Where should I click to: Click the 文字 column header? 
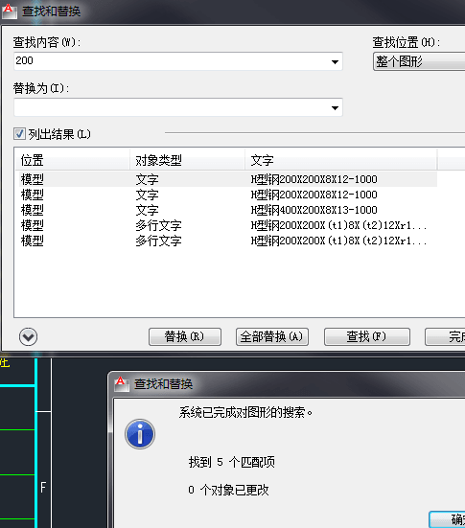[341, 160]
